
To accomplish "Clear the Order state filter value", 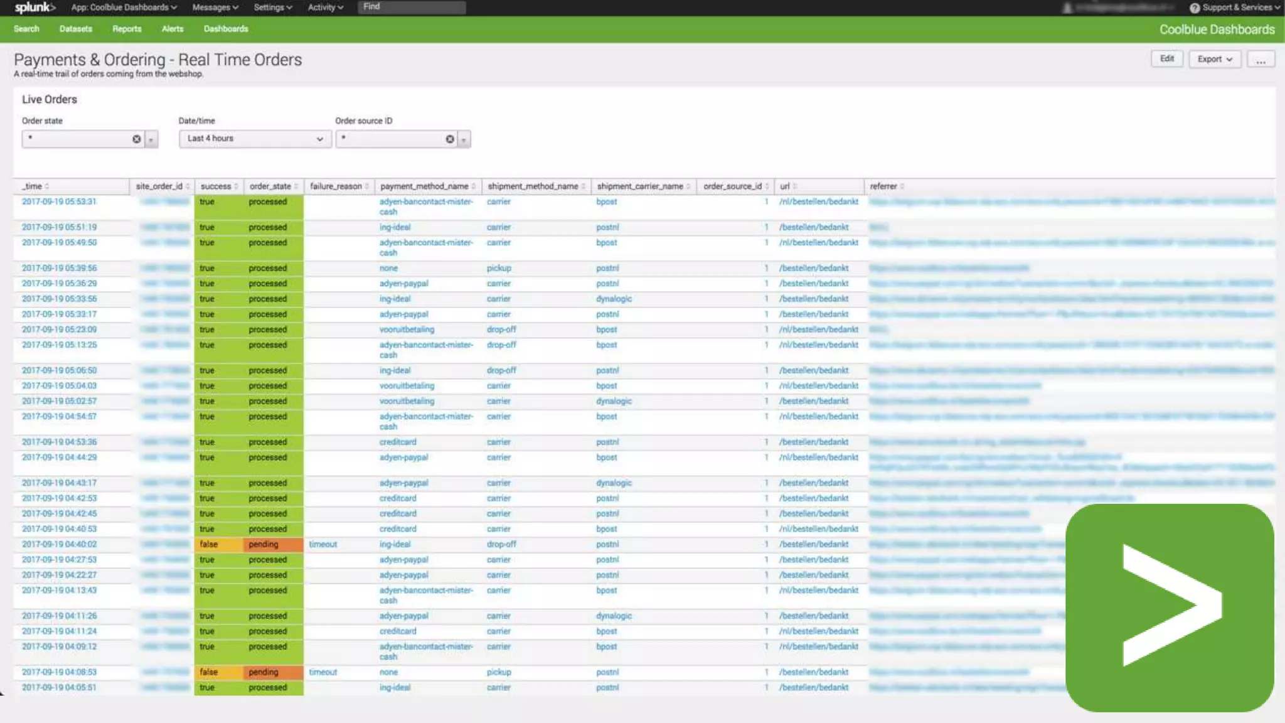I will click(136, 139).
